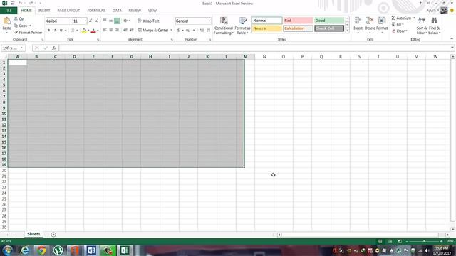Open Sort & Filter menu
Screen dimensions: 456x256
point(421,26)
